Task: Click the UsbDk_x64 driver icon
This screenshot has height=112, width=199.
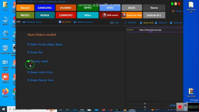Action: point(156,23)
